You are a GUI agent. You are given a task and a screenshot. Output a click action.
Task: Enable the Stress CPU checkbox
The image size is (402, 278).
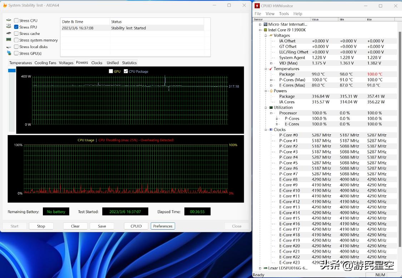[x=16, y=20]
